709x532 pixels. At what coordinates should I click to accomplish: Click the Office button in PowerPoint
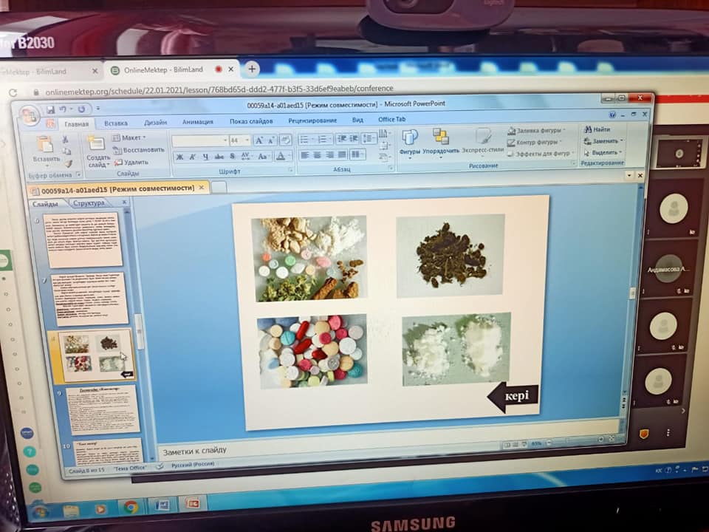30,116
